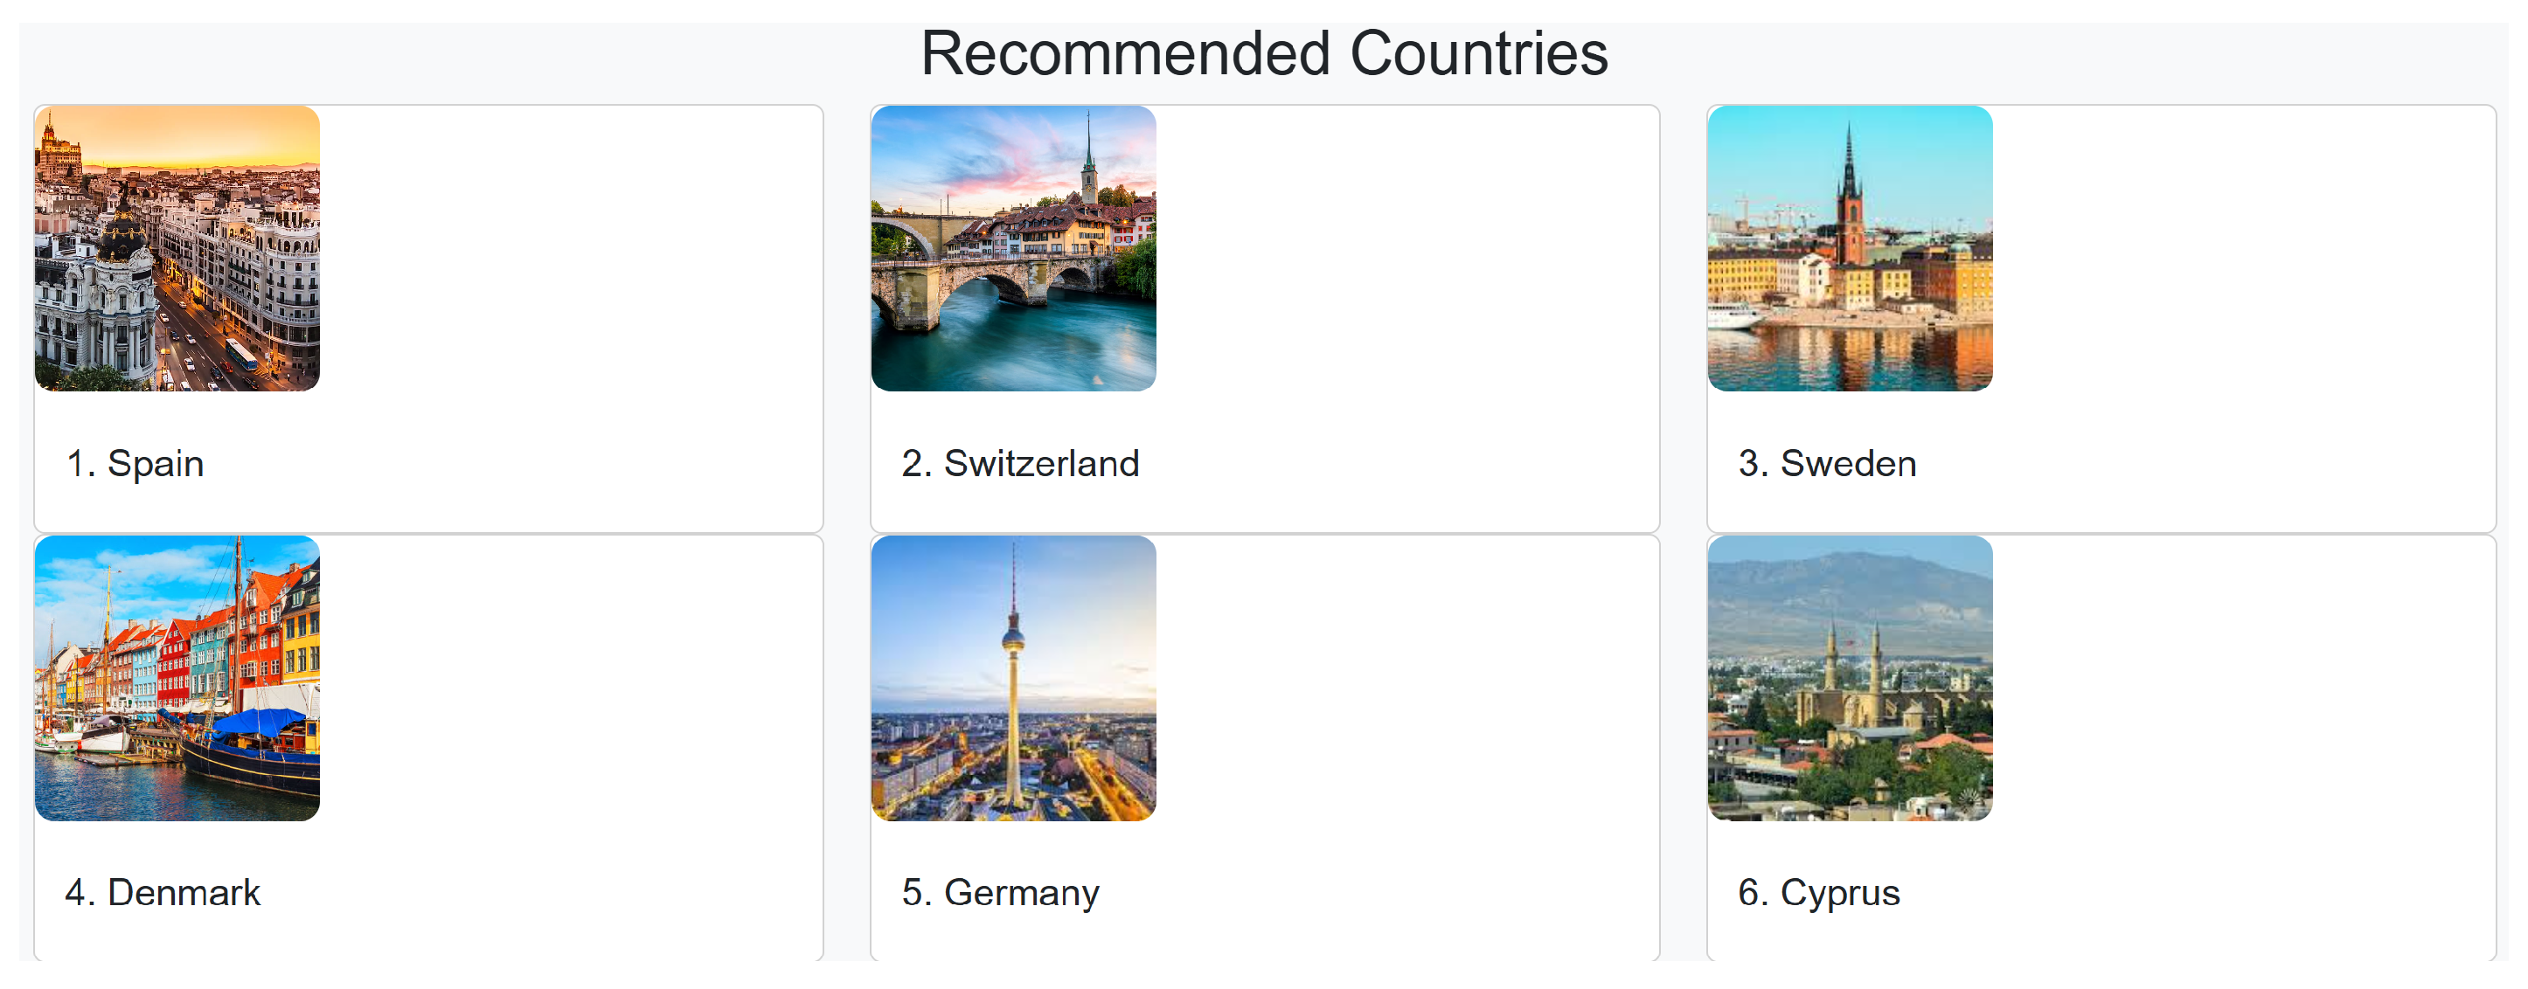Click the '4. Denmark' label
Image resolution: width=2528 pixels, height=989 pixels.
(163, 893)
